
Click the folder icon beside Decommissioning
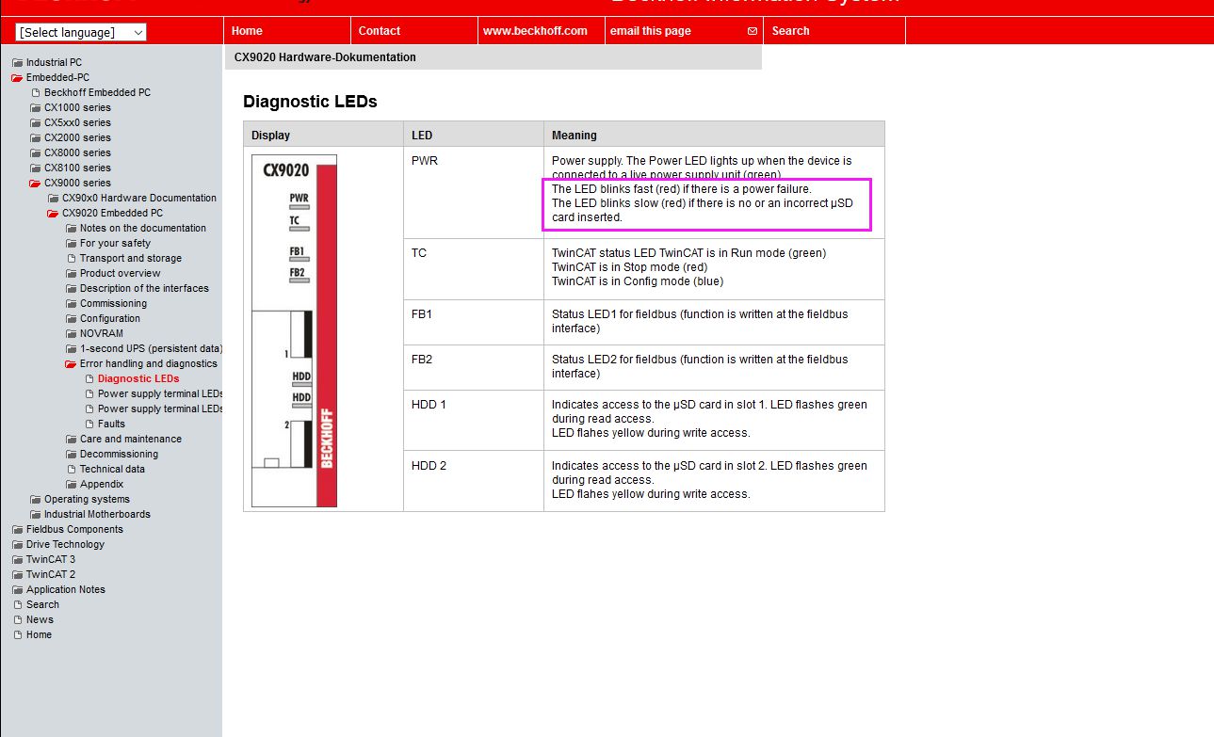coord(71,455)
